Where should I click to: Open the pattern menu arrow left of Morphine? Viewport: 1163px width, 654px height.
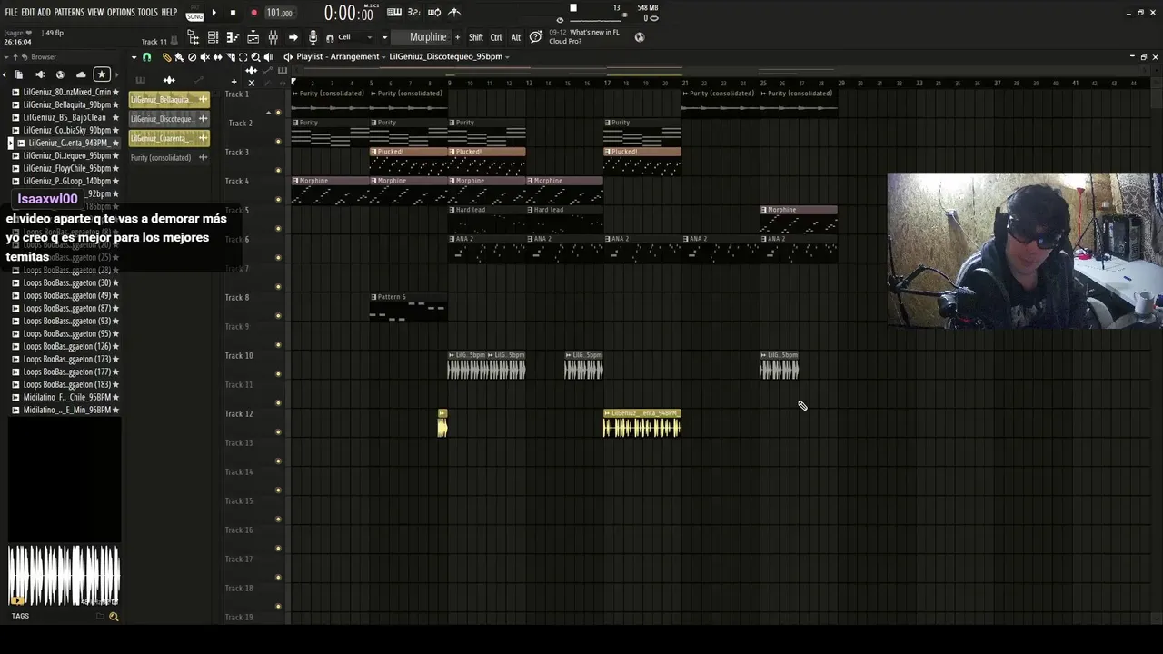pos(384,37)
